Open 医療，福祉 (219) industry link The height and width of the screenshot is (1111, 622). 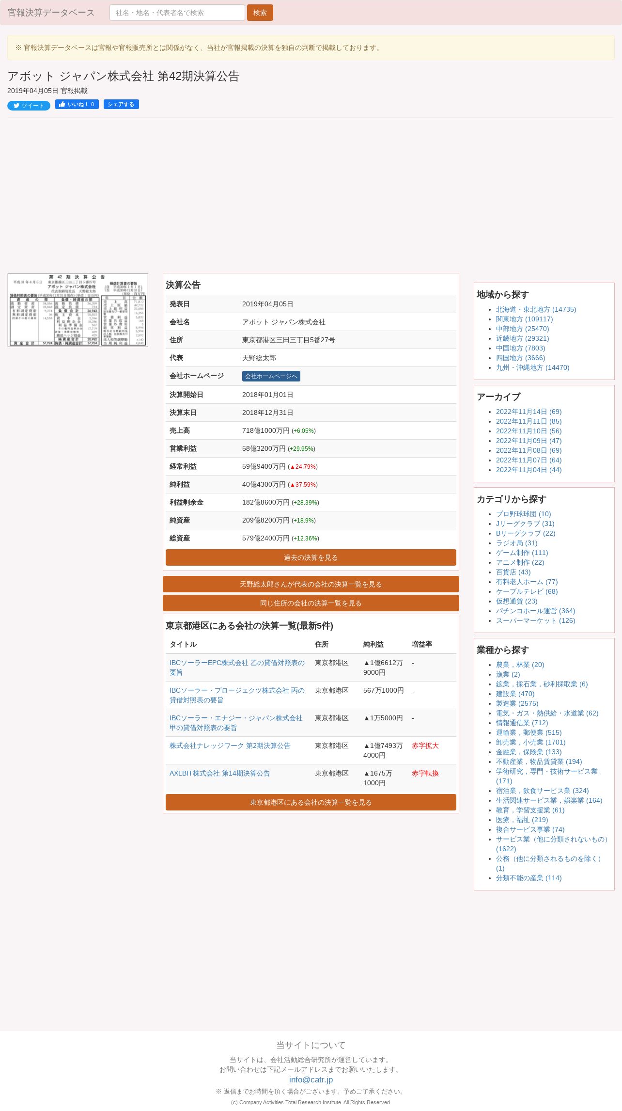pyautogui.click(x=522, y=820)
